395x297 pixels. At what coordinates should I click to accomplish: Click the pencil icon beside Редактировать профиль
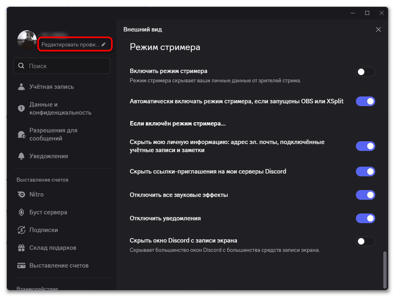[103, 44]
